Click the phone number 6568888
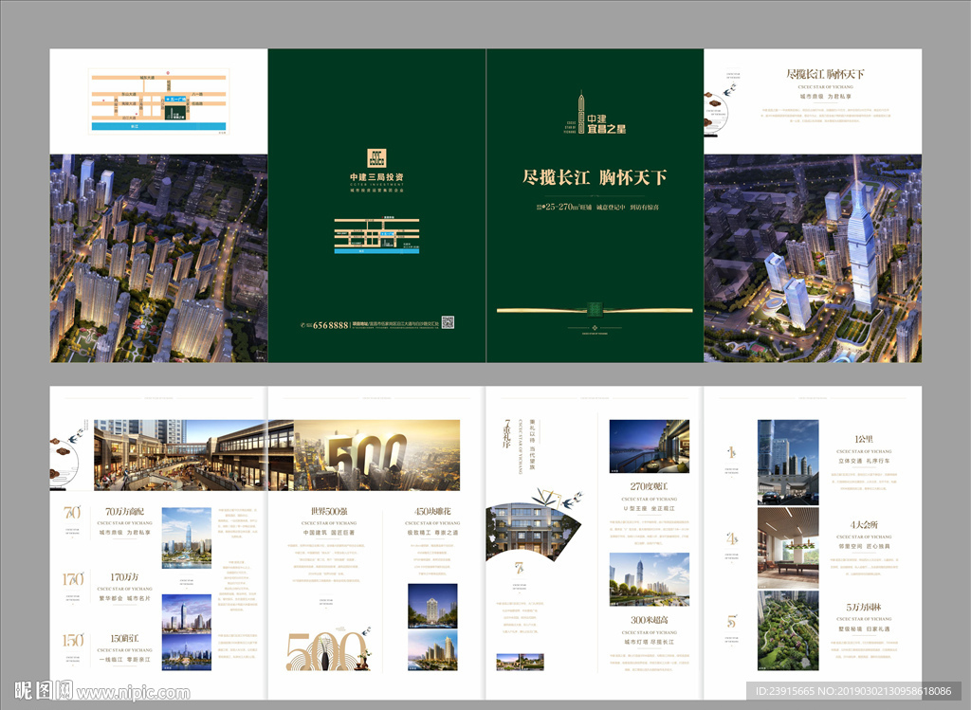Viewport: 971px width, 710px height. click(x=331, y=325)
